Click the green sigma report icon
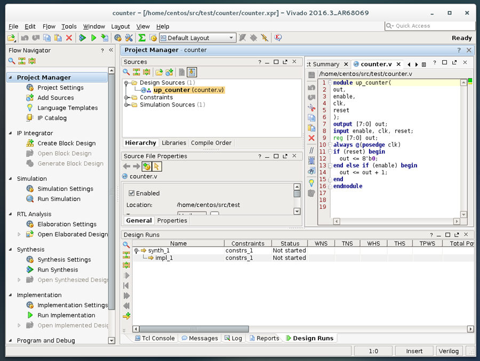This screenshot has width=480, height=361. [x=142, y=38]
